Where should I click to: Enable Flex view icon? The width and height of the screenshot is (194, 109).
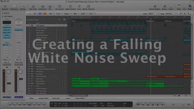click(50, 6)
